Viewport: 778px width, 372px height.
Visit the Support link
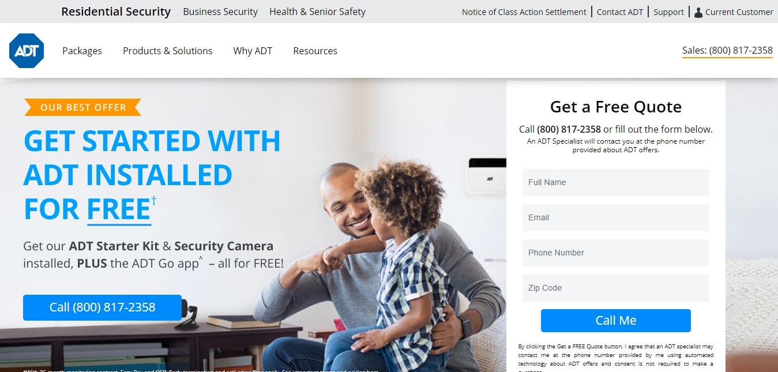[668, 12]
